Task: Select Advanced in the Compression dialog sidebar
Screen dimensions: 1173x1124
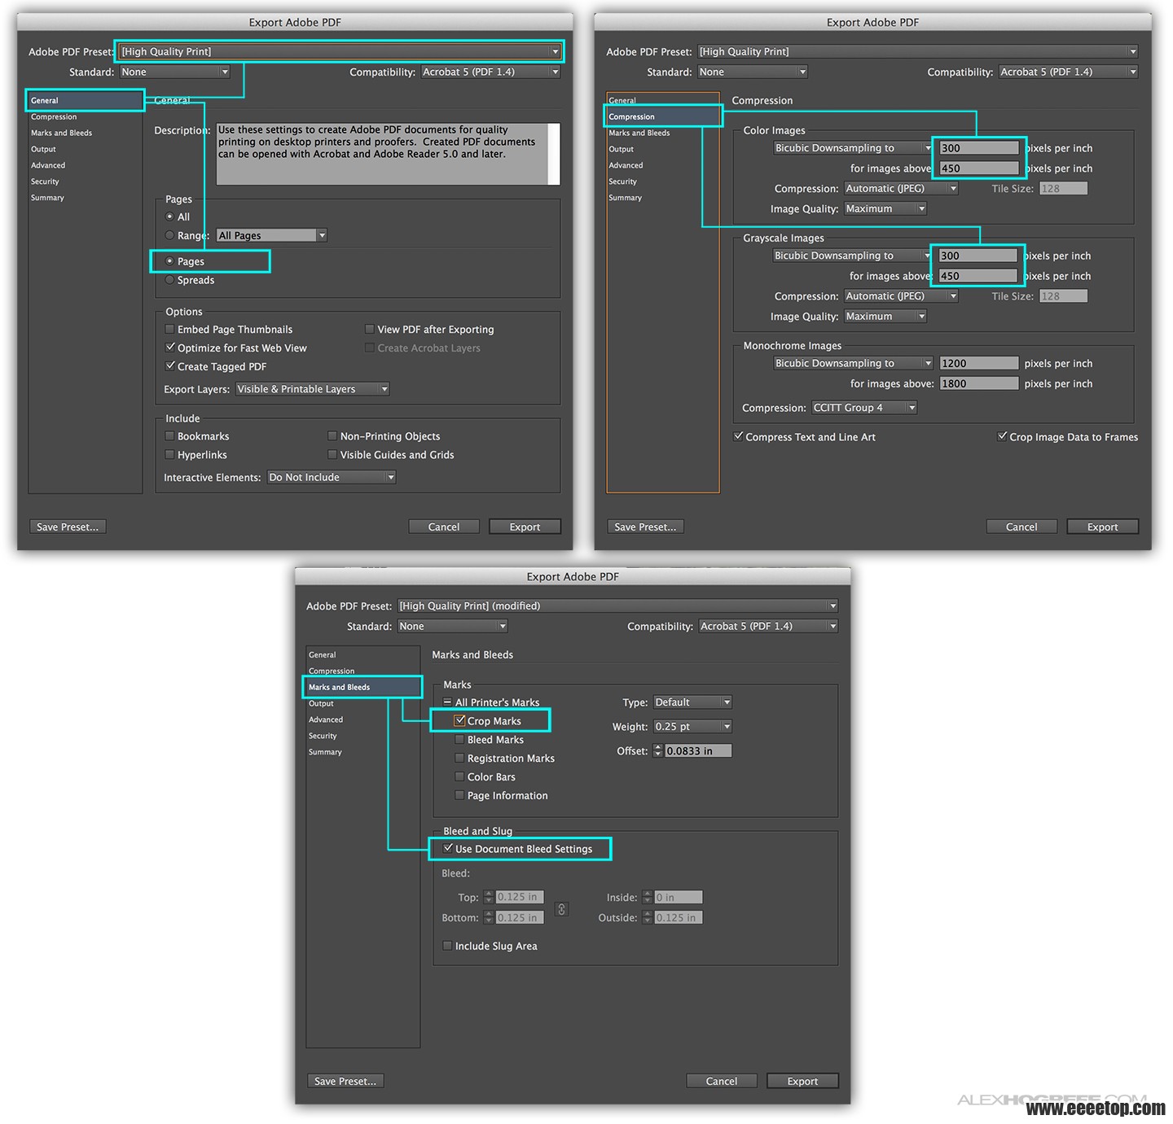Action: click(x=626, y=165)
